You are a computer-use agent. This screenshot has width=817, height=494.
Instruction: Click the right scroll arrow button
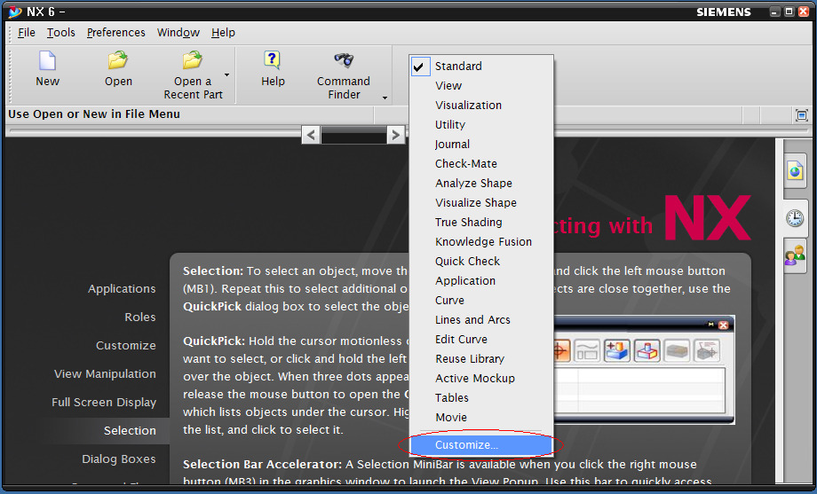pos(395,136)
